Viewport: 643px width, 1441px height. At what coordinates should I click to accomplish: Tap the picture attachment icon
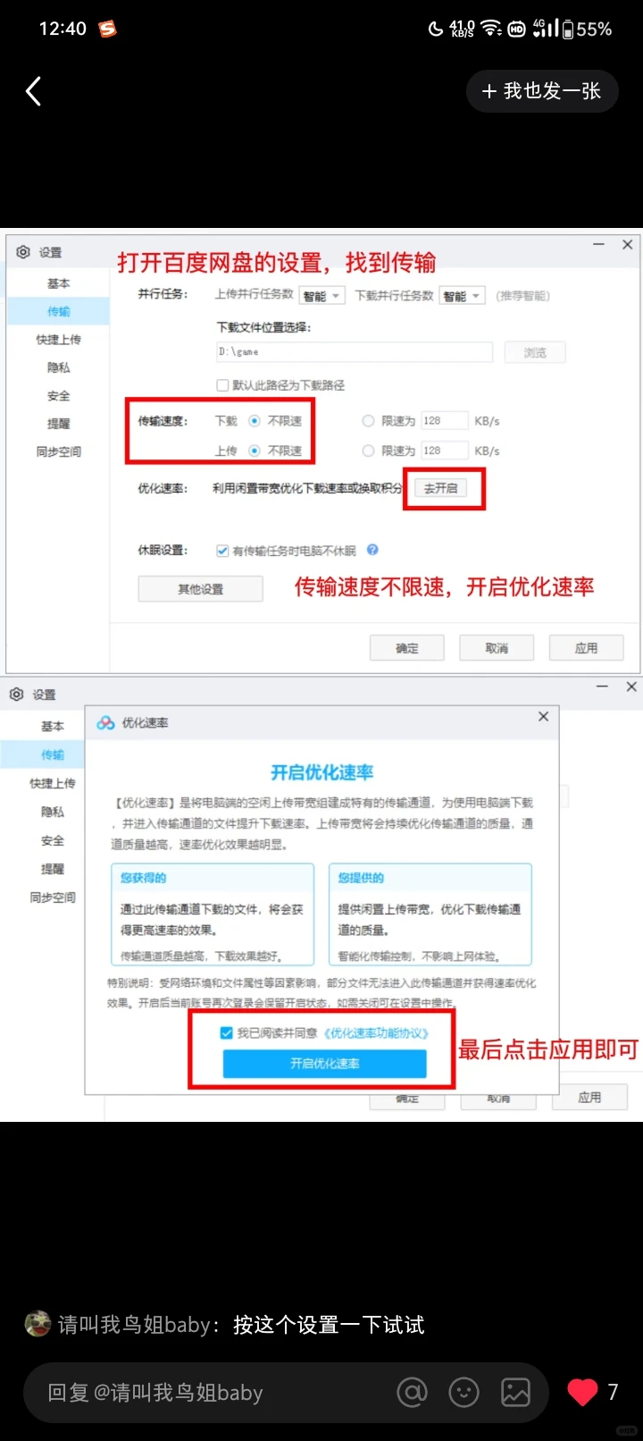515,1392
